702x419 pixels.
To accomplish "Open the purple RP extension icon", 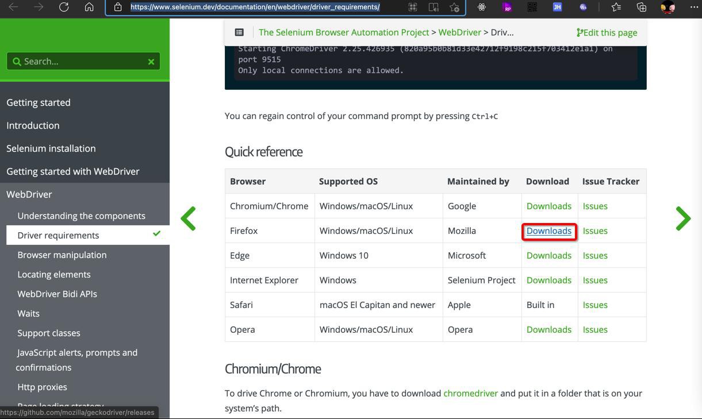I will [x=507, y=7].
